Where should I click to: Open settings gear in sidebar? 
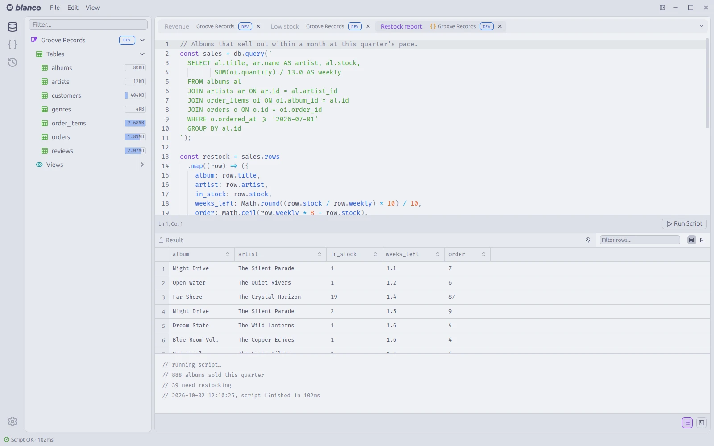tap(12, 421)
